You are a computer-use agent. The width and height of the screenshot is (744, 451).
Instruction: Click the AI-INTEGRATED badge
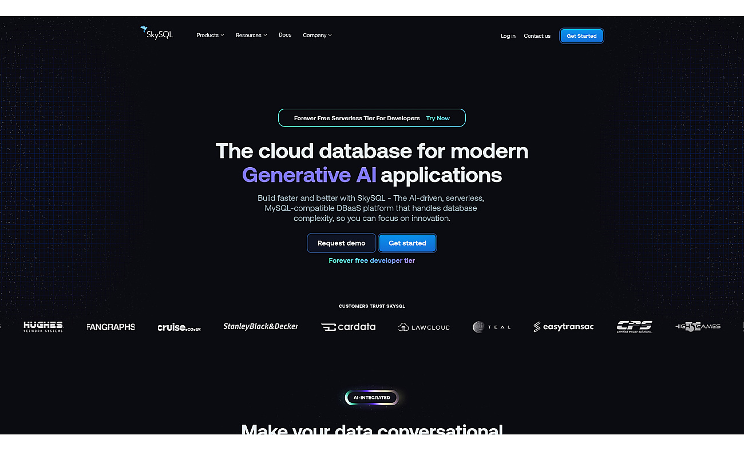point(372,398)
